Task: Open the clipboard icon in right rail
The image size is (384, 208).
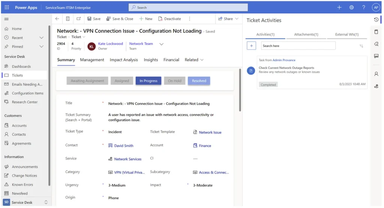Action: tap(376, 31)
